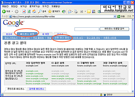This screenshot has height=97, width=135.
Task: Open the Research books toolbar icon
Action: tap(94, 12)
